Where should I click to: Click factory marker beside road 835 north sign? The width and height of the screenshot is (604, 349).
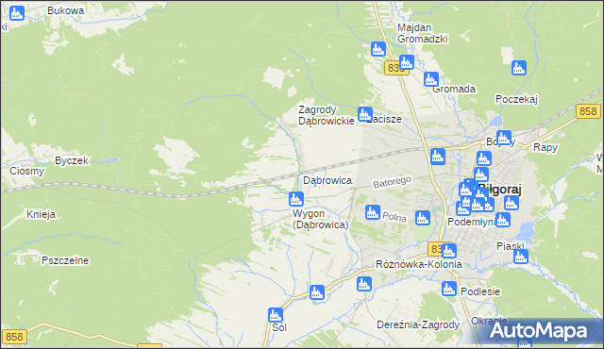[x=407, y=62]
